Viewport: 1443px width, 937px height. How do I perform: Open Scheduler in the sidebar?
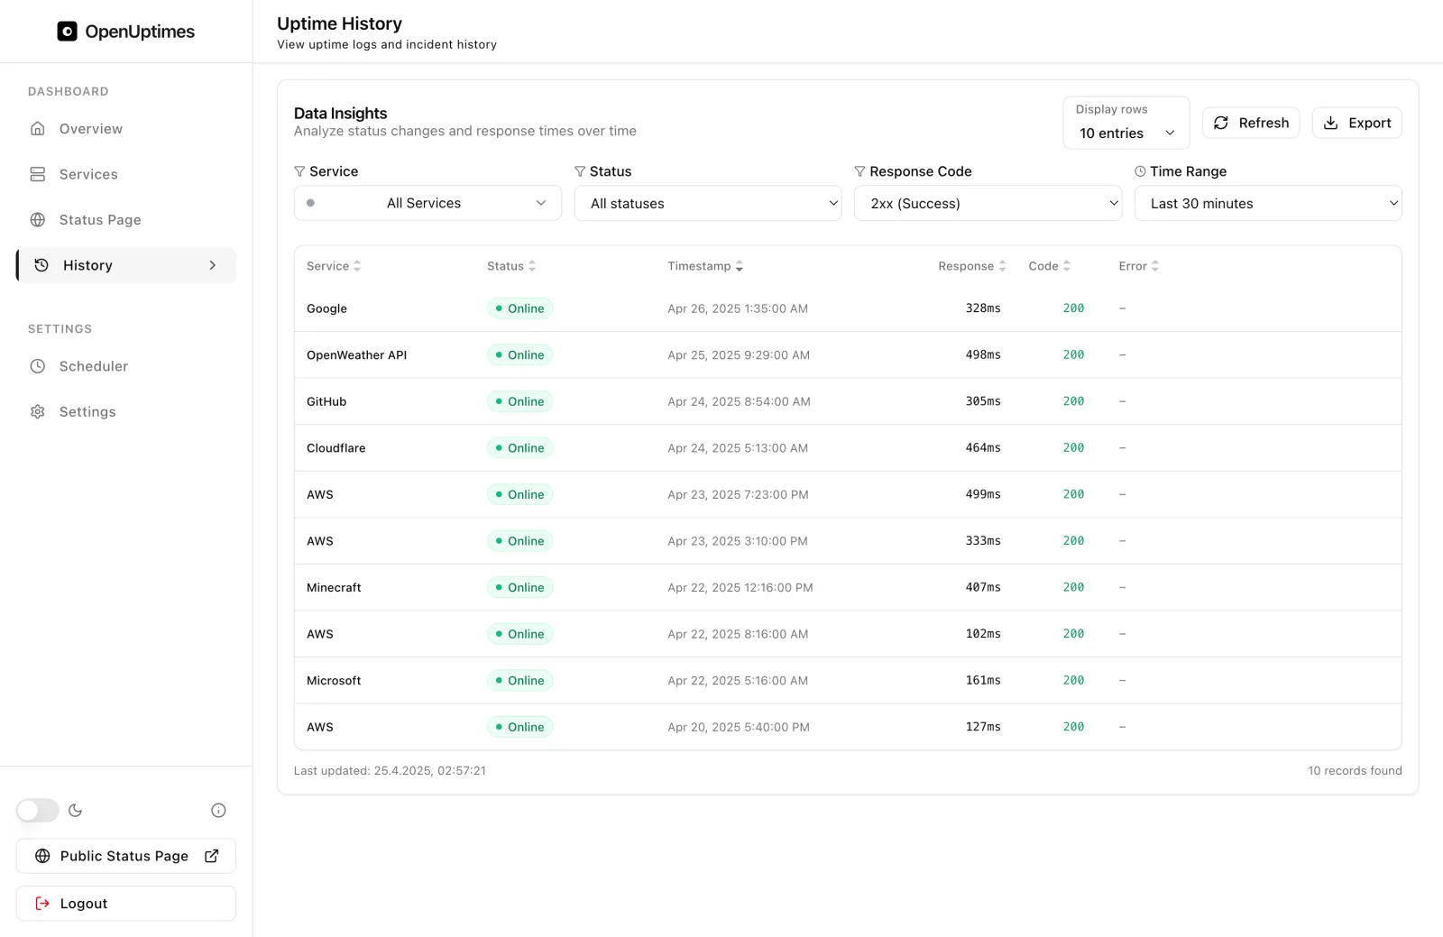(x=126, y=366)
